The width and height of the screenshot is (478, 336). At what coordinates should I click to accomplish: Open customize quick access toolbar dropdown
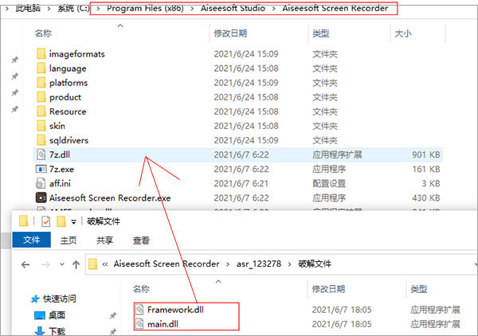pos(74,222)
